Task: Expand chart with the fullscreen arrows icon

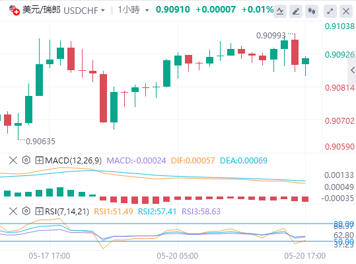Action: (x=330, y=11)
